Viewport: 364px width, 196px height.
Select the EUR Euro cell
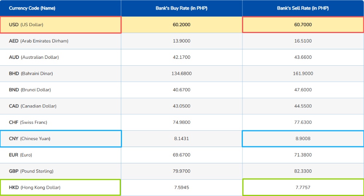tap(20, 155)
